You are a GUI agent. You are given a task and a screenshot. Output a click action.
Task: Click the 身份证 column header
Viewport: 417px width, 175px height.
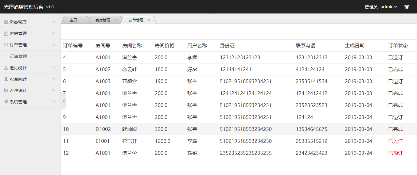pos(227,46)
